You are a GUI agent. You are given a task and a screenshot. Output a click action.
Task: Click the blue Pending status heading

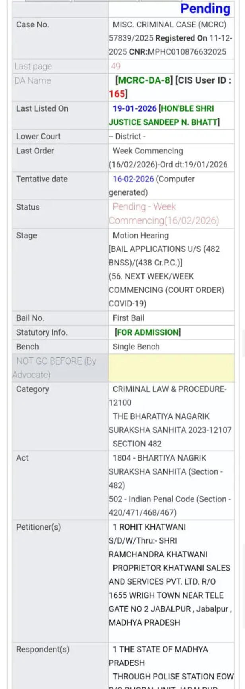(x=205, y=9)
